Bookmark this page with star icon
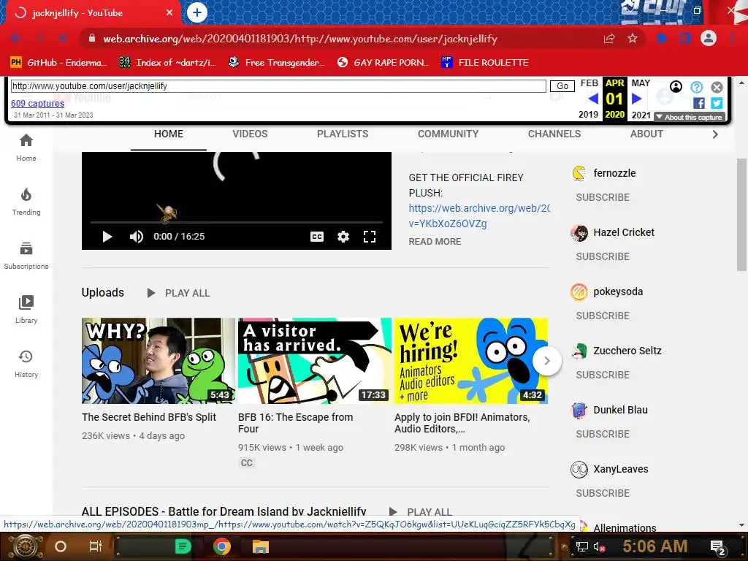 click(x=633, y=39)
